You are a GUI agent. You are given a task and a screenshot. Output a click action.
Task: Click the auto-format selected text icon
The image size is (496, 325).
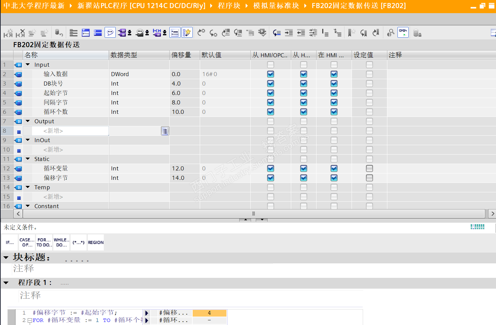tap(313, 33)
